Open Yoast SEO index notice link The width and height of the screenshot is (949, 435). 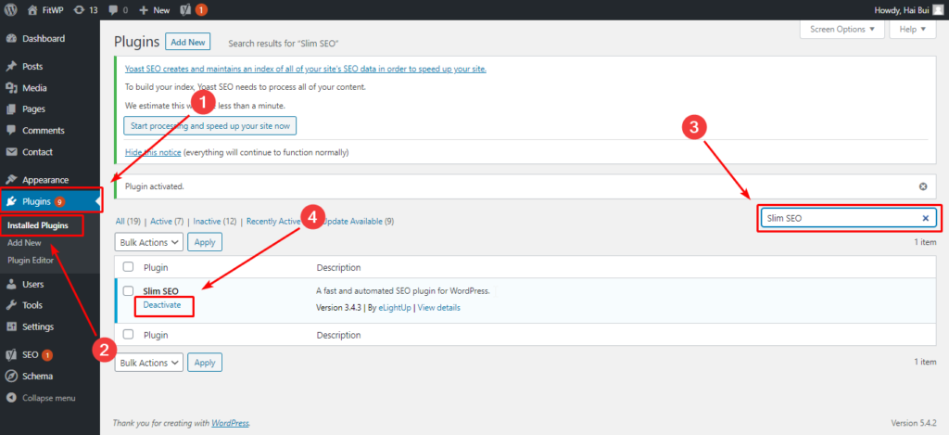coord(306,69)
